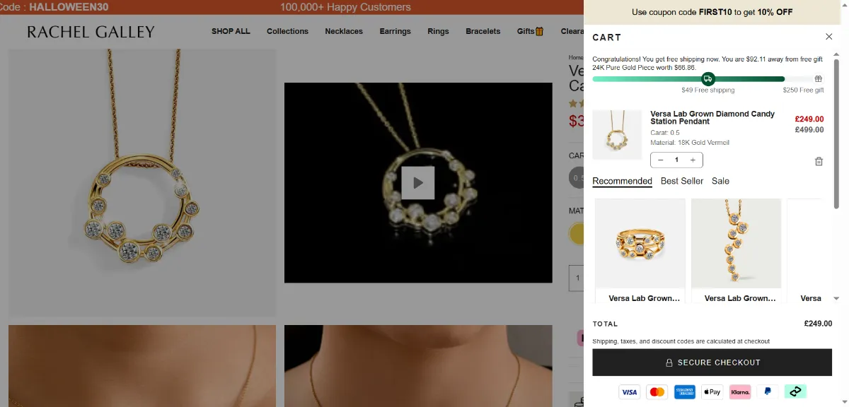Viewport: 849px width, 407px height.
Task: Click the HALLOWEEN30 code in top banner
Action: click(69, 7)
